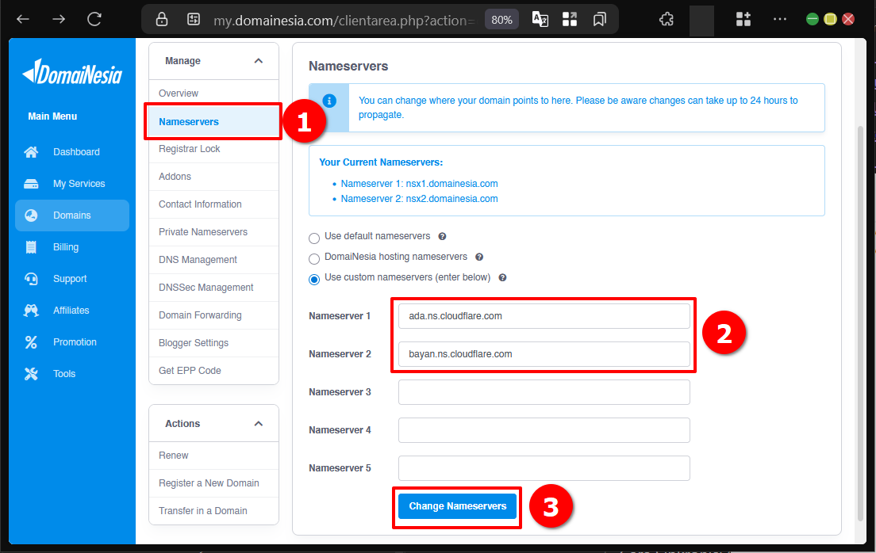The image size is (876, 553).
Task: Open DNS Management
Action: coord(213,260)
